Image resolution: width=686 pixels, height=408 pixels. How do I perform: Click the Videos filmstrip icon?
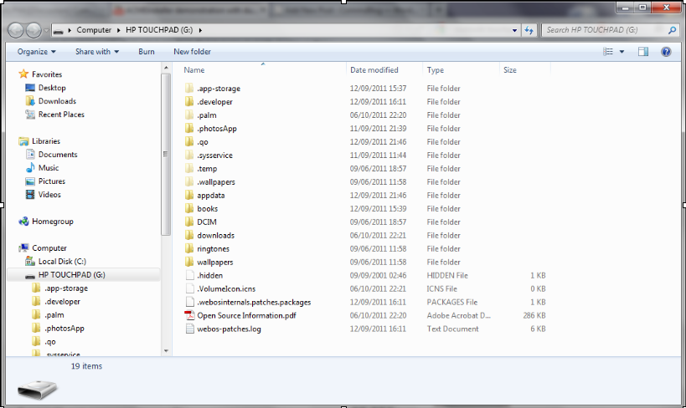point(30,195)
